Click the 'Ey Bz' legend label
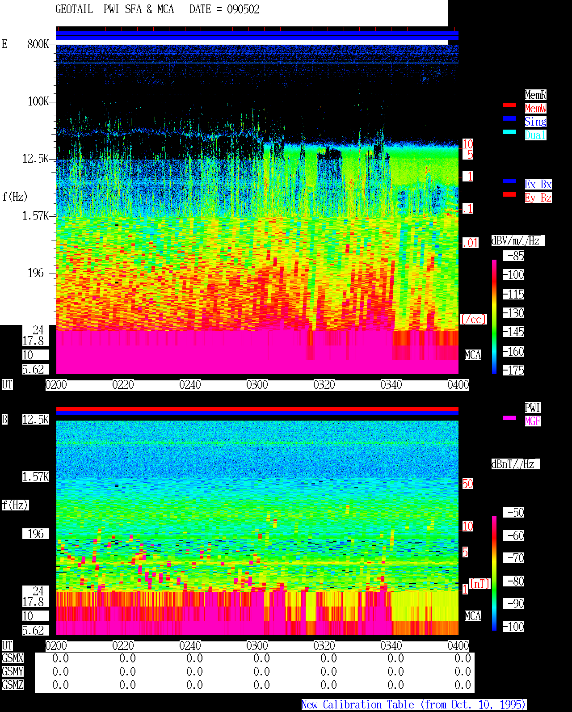The height and width of the screenshot is (712, 572). 538,198
